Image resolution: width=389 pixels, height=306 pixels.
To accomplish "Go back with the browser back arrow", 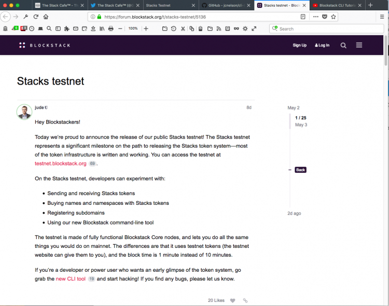I will 6,17.
